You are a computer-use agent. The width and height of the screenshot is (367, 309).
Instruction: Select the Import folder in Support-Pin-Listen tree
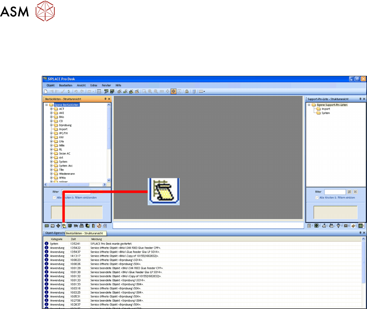click(x=326, y=109)
